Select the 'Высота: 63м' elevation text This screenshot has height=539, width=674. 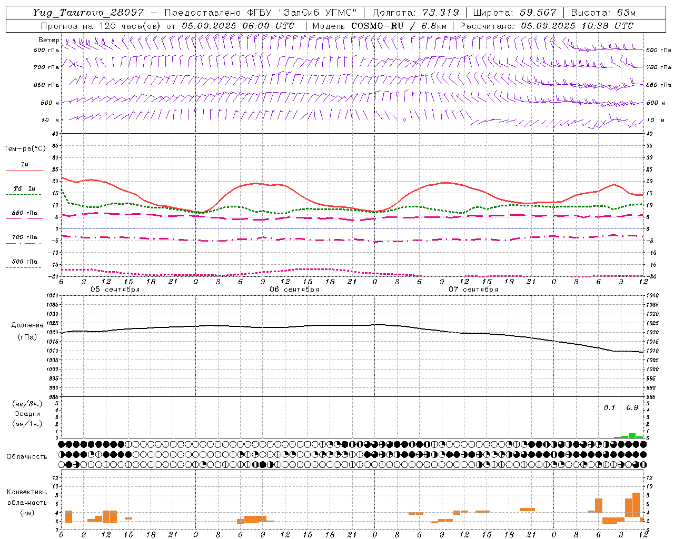click(x=603, y=13)
